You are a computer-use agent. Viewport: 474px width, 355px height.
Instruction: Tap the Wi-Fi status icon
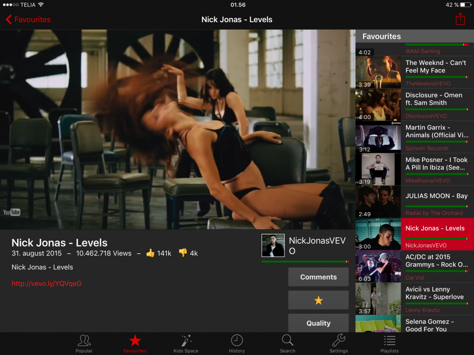pyautogui.click(x=41, y=5)
